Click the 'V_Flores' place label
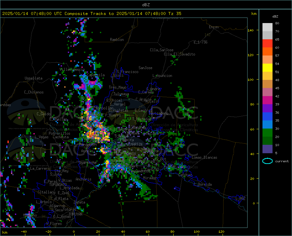Image resolution: width=292 pixels, height=236 pixels. pyautogui.click(x=54, y=224)
